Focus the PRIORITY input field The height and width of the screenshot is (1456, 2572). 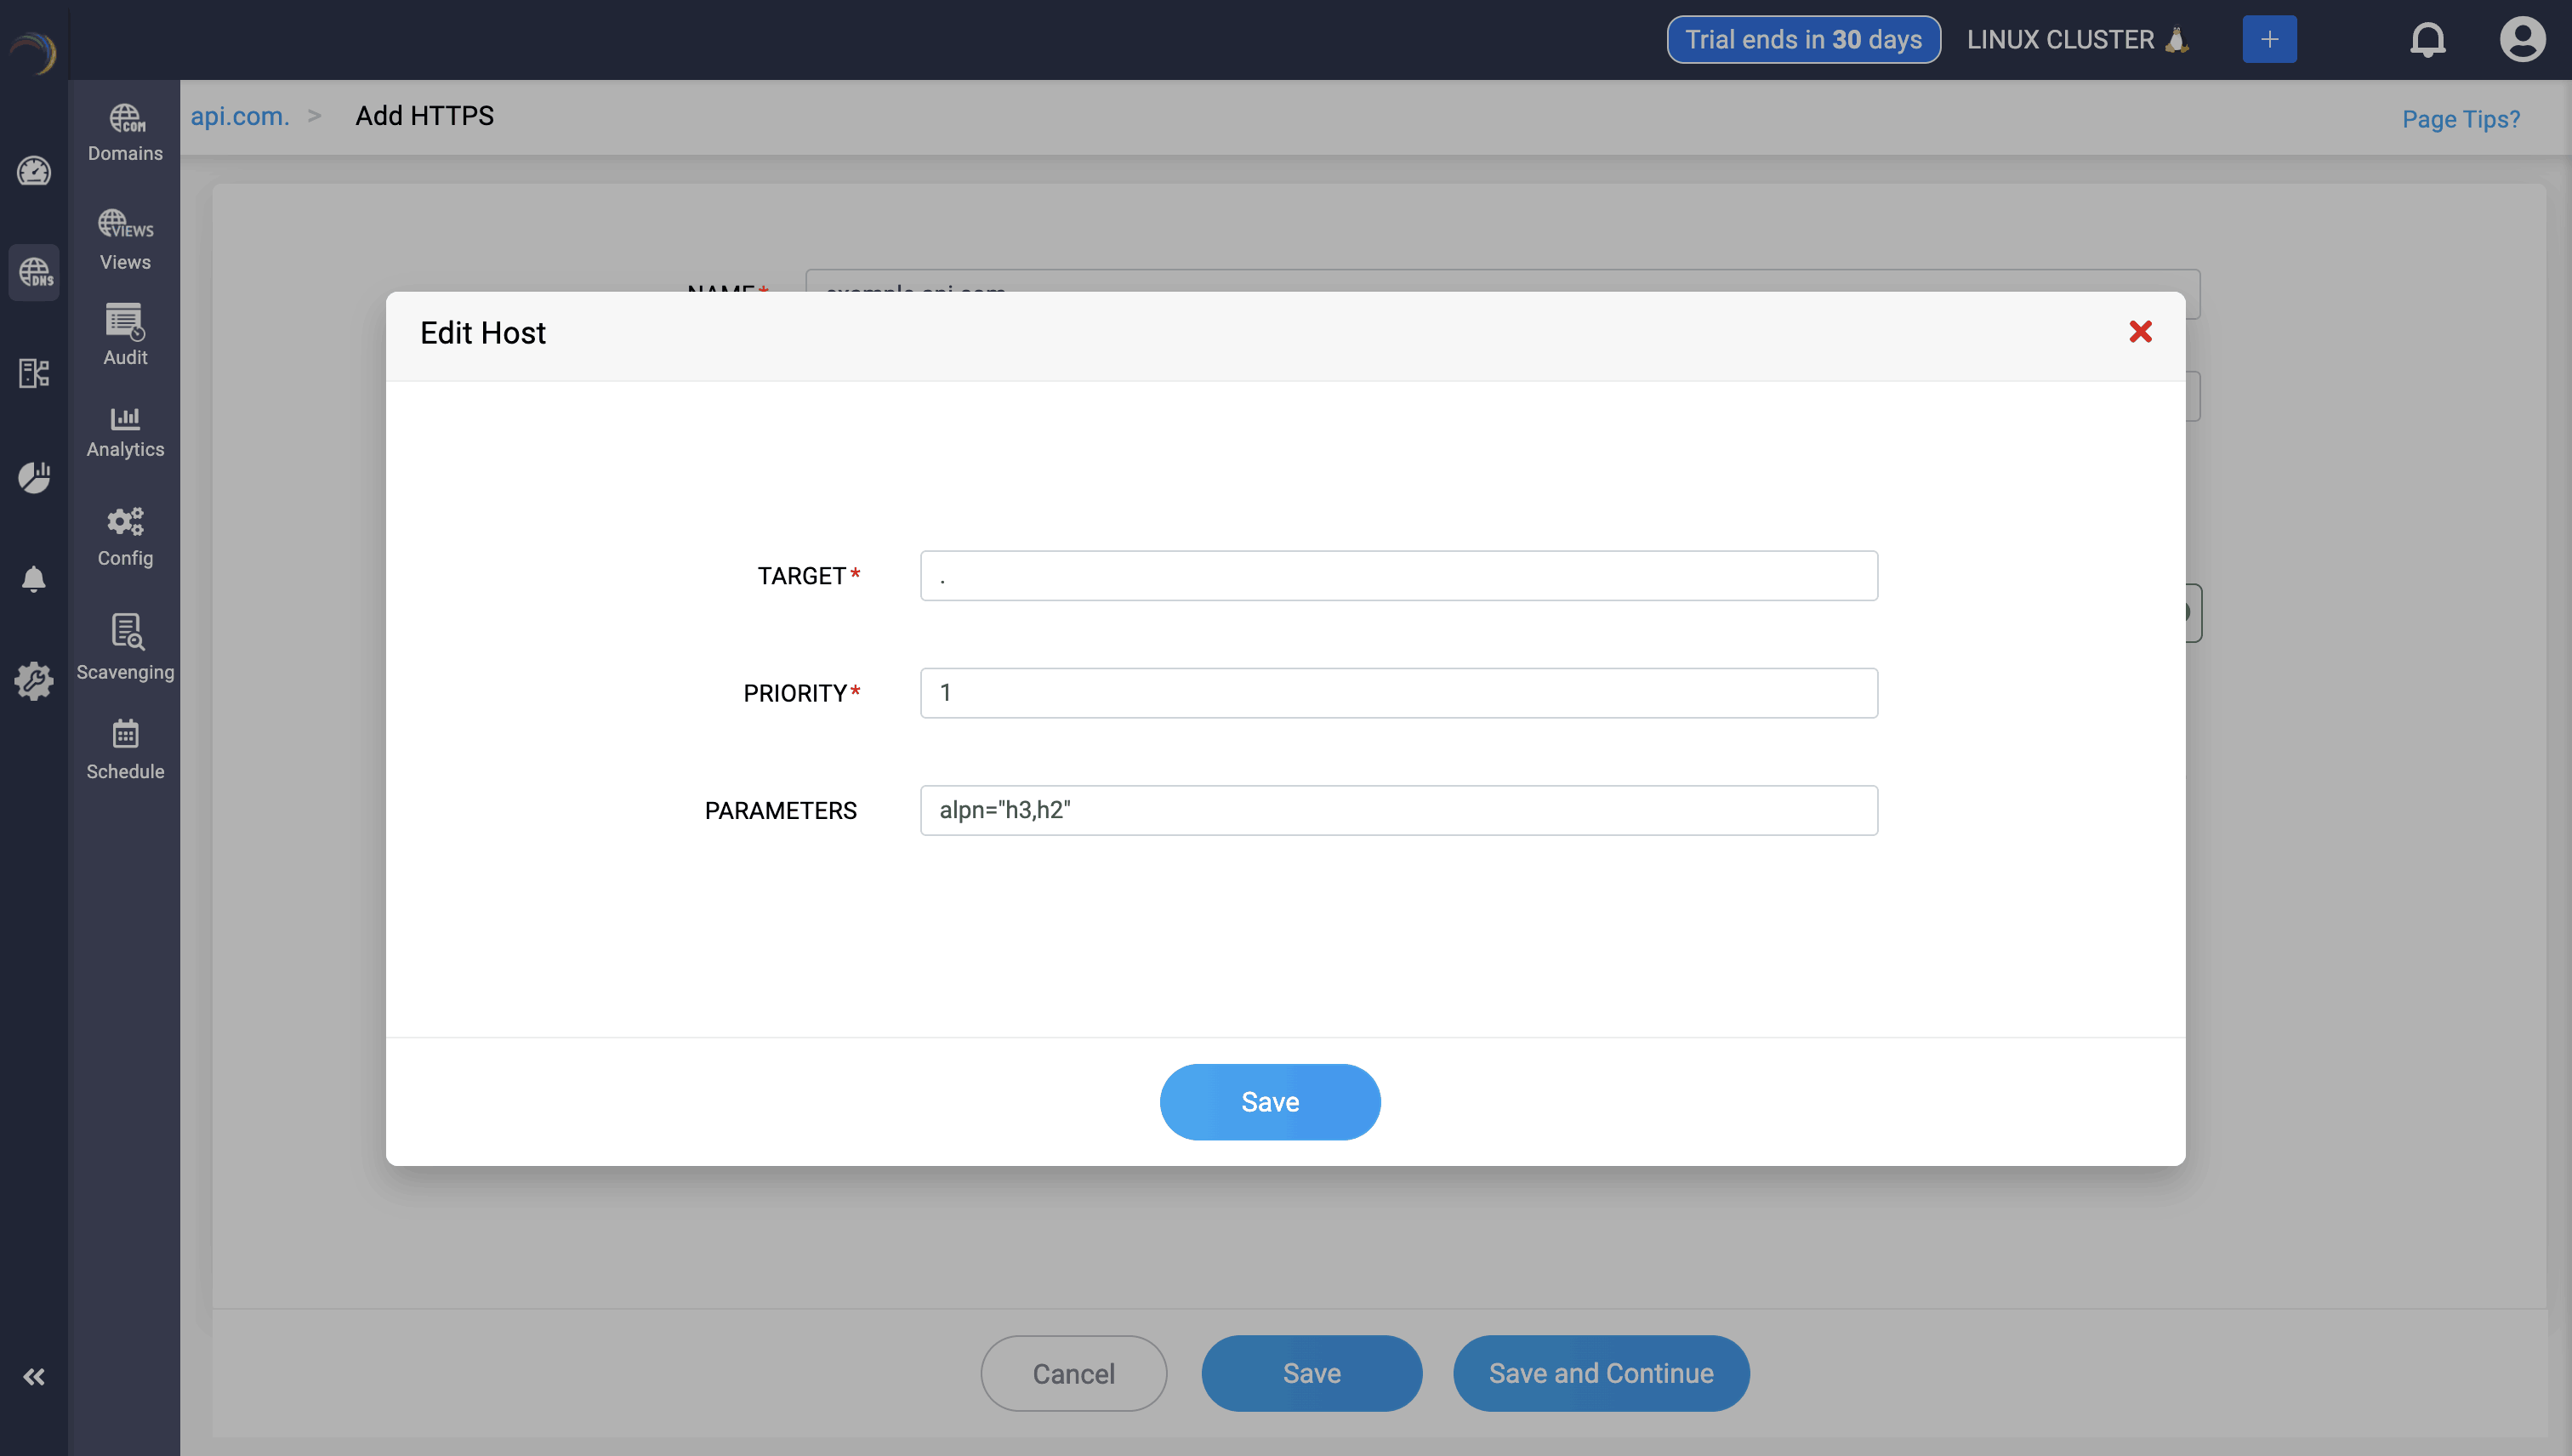pyautogui.click(x=1398, y=693)
